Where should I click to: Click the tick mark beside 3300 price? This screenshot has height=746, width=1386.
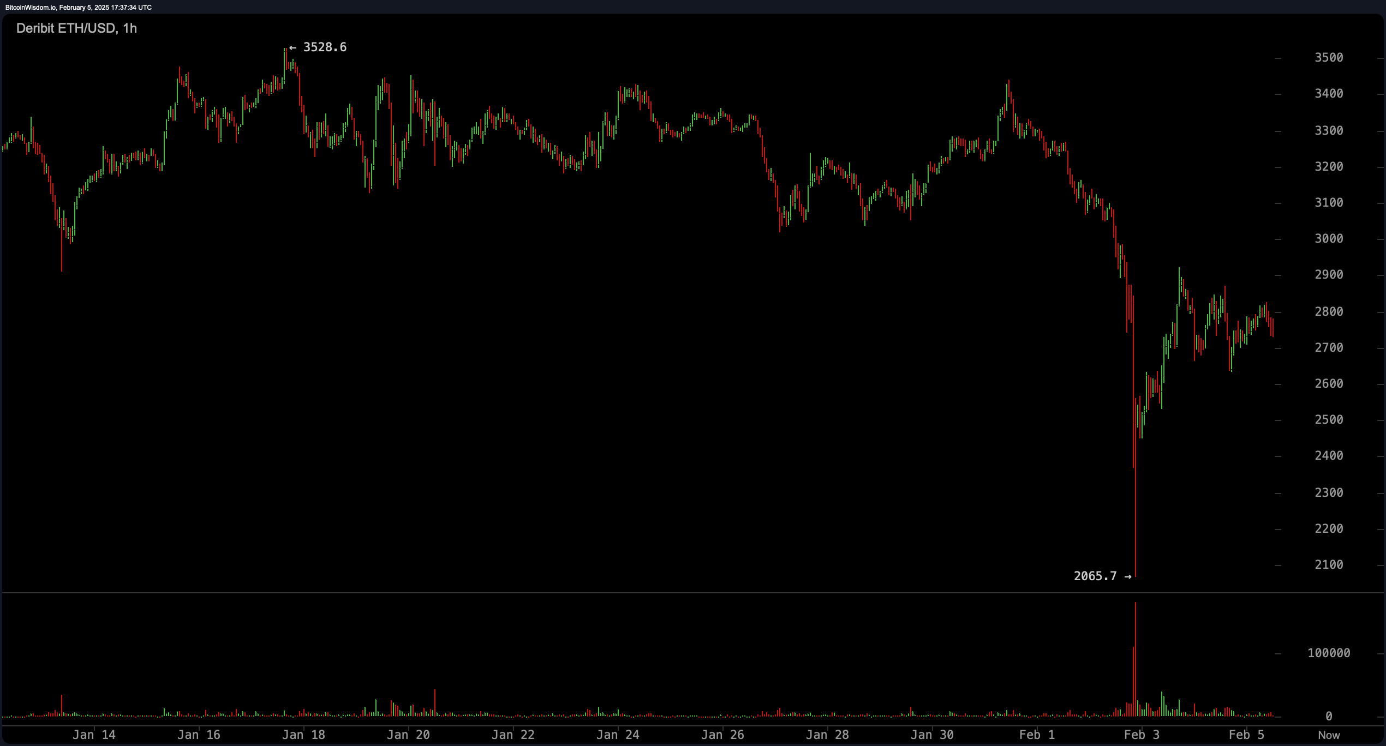point(1279,131)
